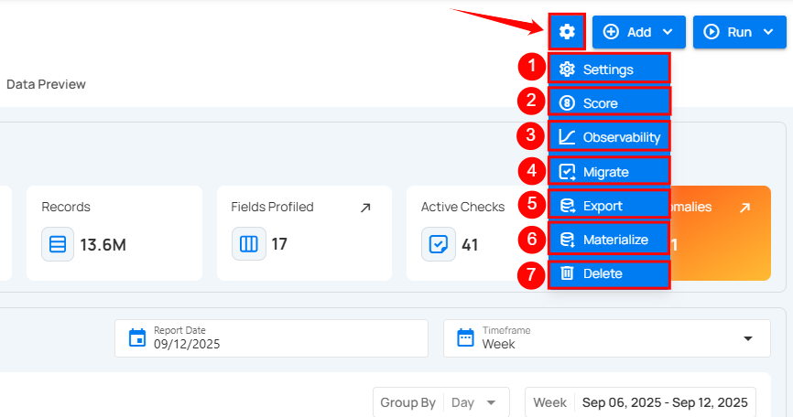Select Settings from the dropdown menu

pyautogui.click(x=608, y=69)
